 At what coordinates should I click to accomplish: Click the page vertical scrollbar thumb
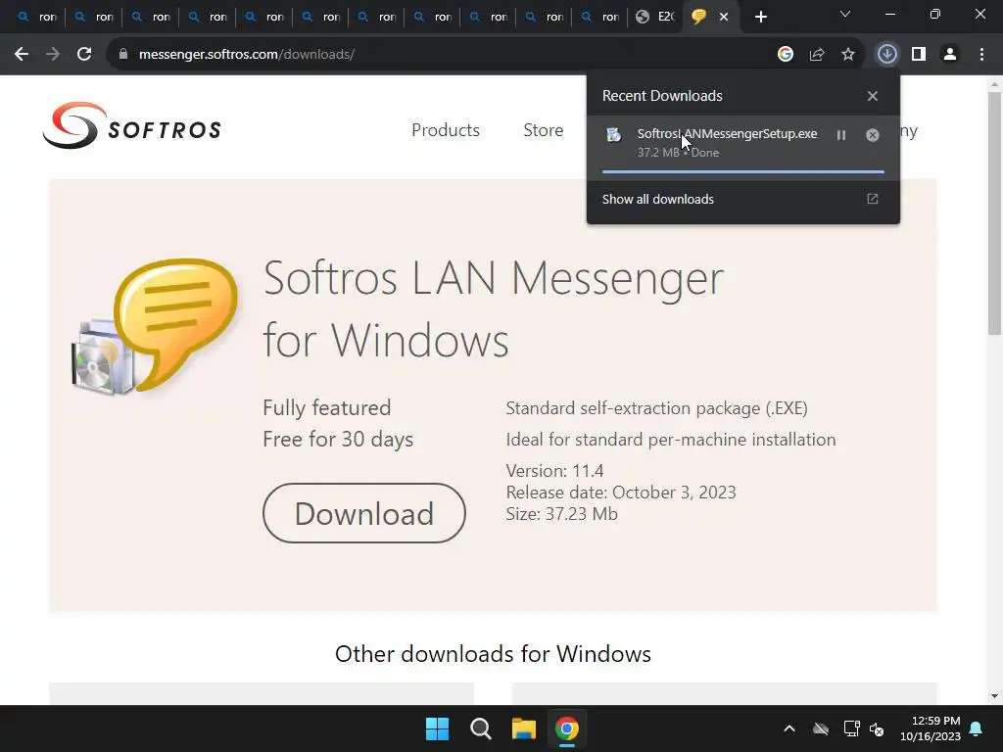pyautogui.click(x=994, y=212)
